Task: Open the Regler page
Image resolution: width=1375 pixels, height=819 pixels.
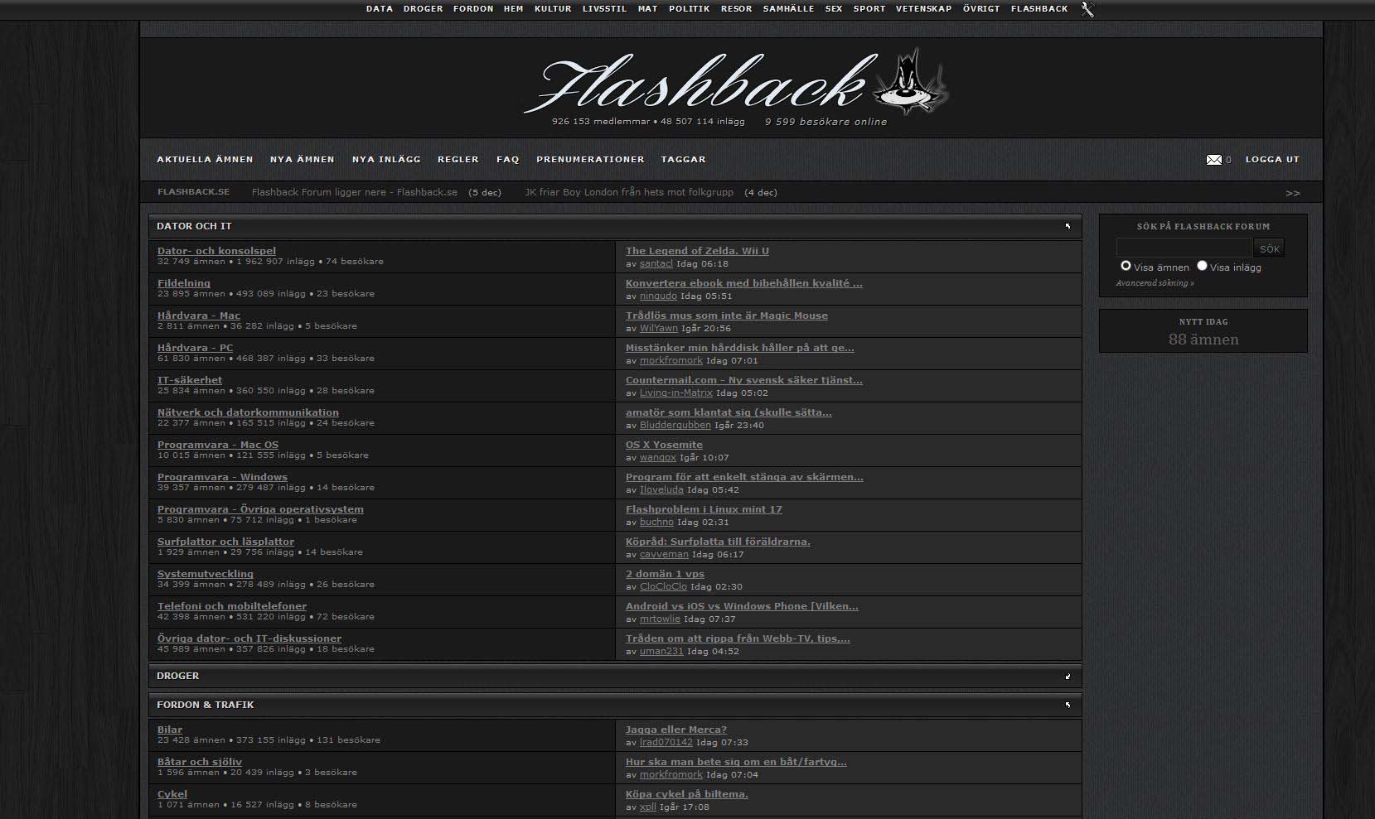Action: [458, 160]
